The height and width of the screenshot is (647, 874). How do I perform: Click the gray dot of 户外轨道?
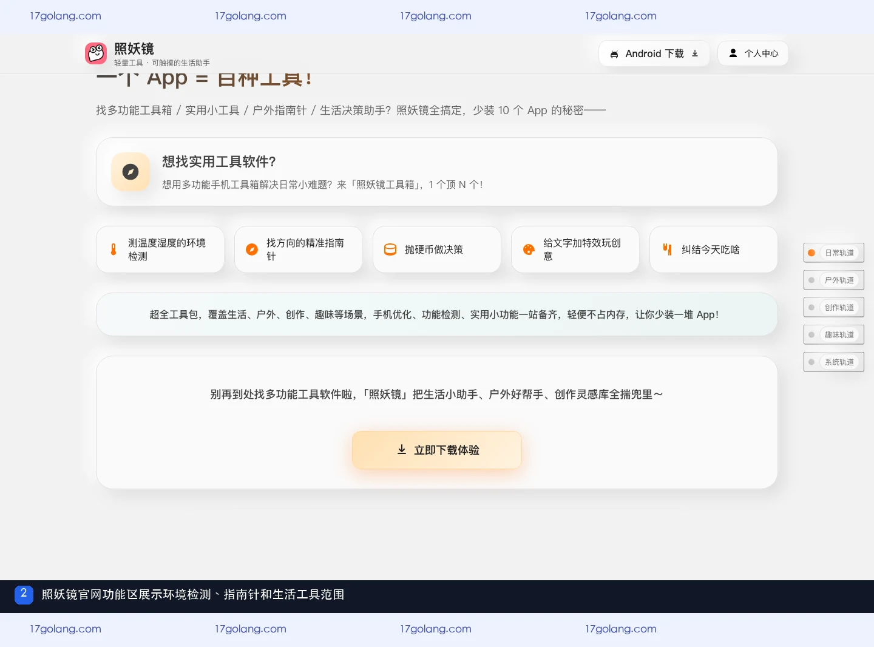point(811,280)
